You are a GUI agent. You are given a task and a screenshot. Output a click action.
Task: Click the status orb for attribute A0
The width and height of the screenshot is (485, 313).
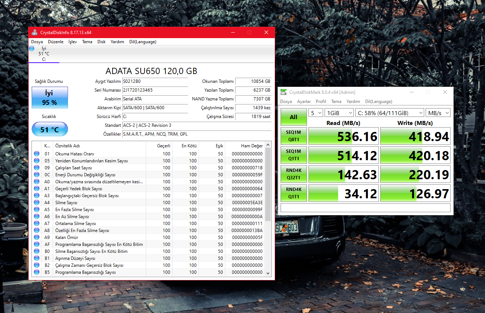37,182
